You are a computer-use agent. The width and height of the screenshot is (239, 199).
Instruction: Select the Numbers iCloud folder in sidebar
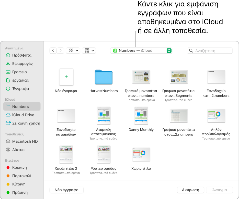tap(22, 107)
